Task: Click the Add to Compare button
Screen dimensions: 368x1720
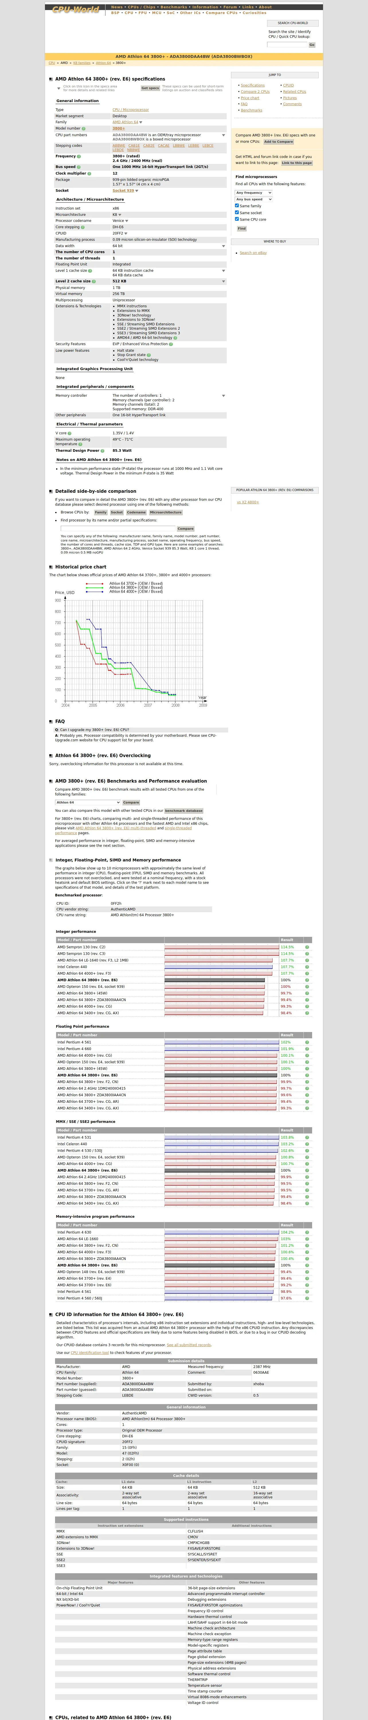Action: (279, 142)
